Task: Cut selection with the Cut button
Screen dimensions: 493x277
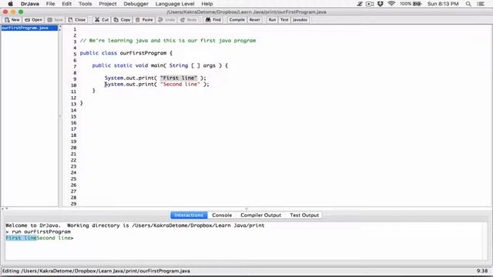Action: click(x=102, y=20)
